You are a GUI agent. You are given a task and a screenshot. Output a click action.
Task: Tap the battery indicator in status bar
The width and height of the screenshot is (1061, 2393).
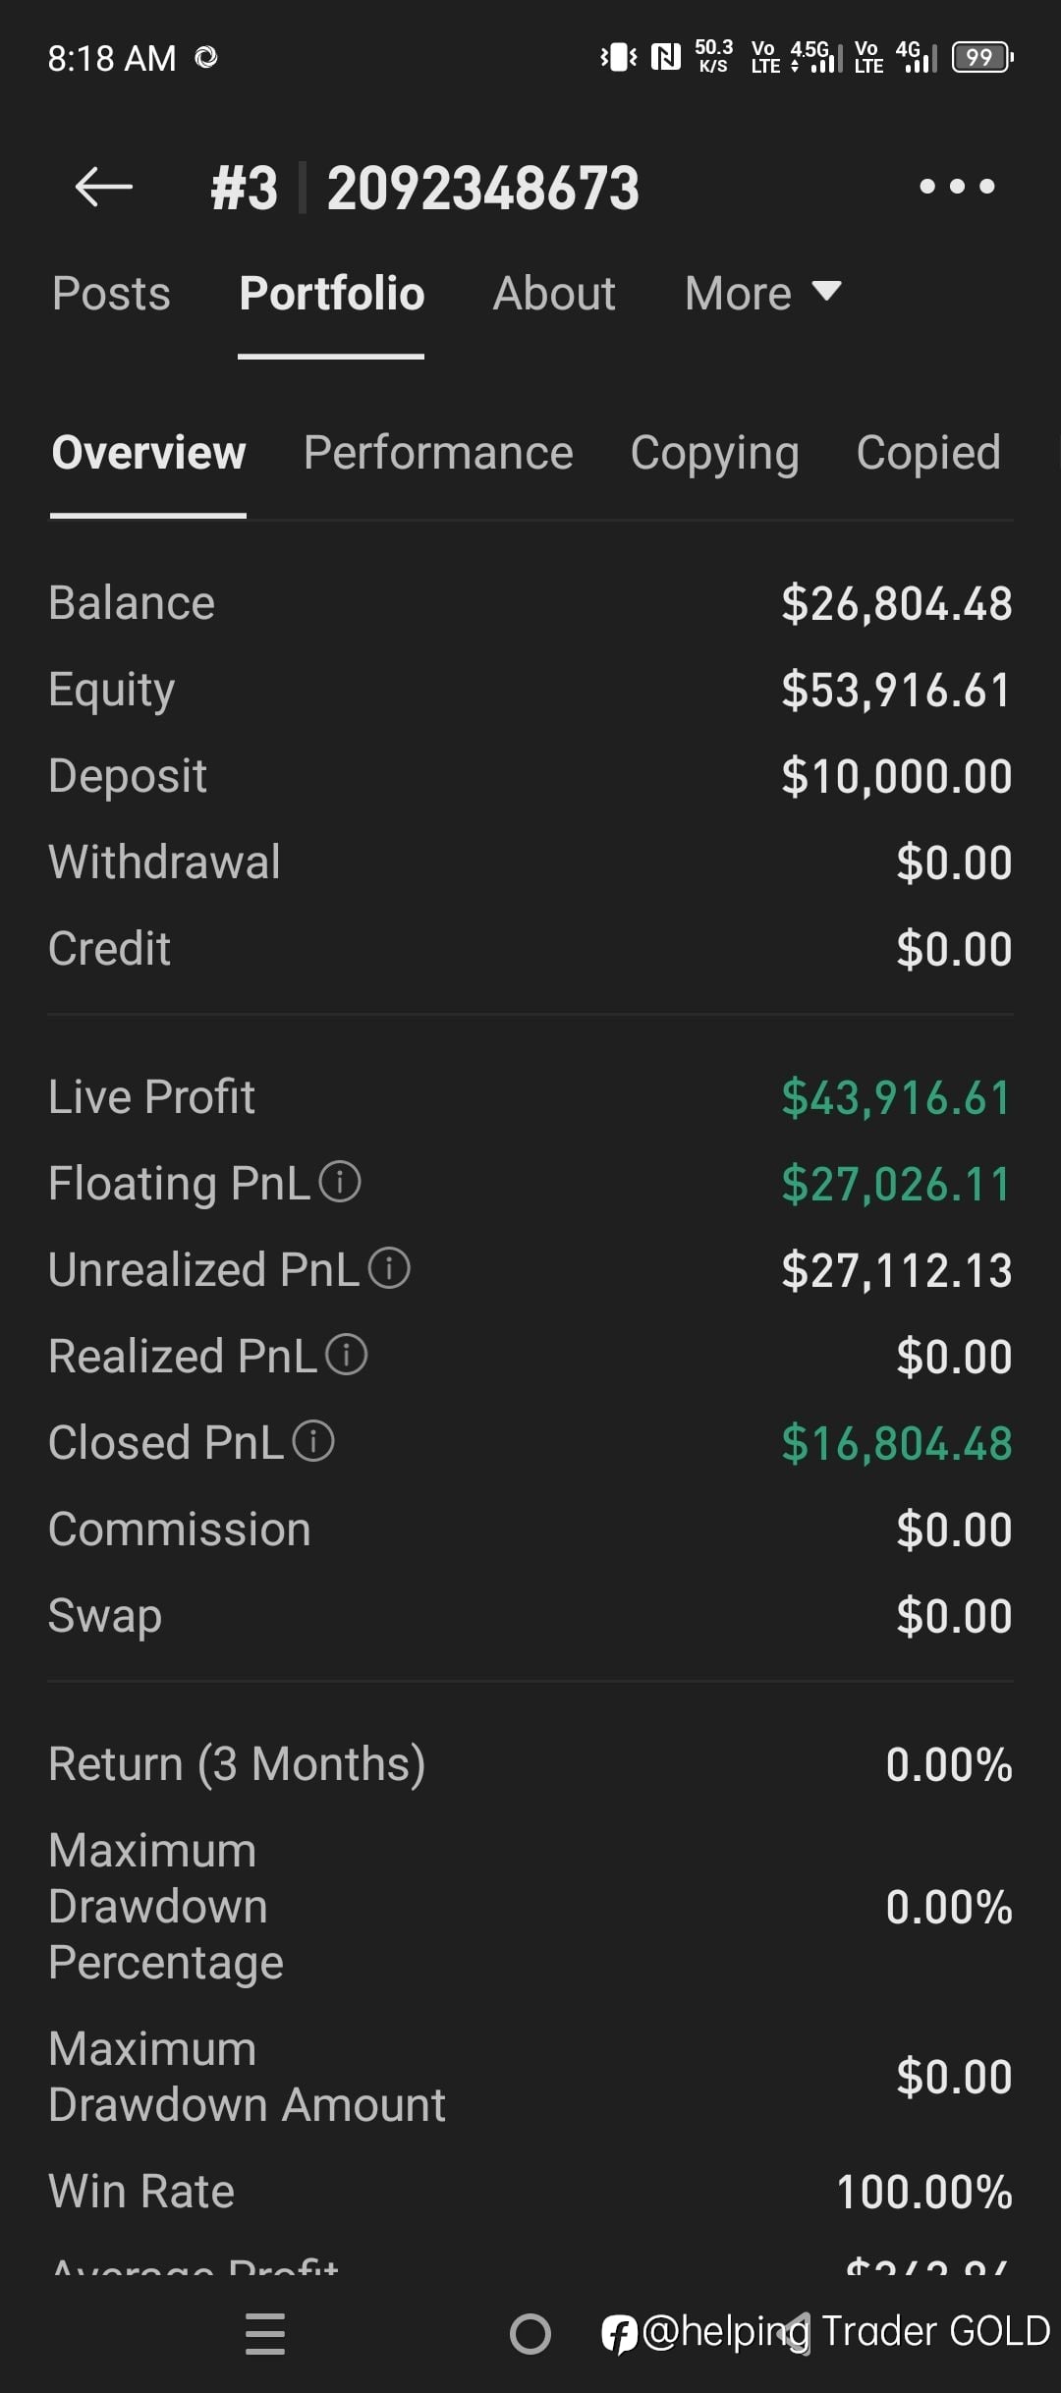[x=981, y=58]
